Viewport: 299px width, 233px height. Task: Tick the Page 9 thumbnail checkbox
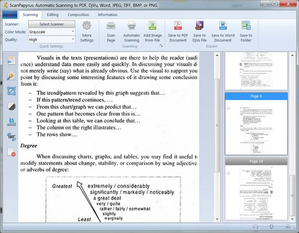(x=228, y=108)
